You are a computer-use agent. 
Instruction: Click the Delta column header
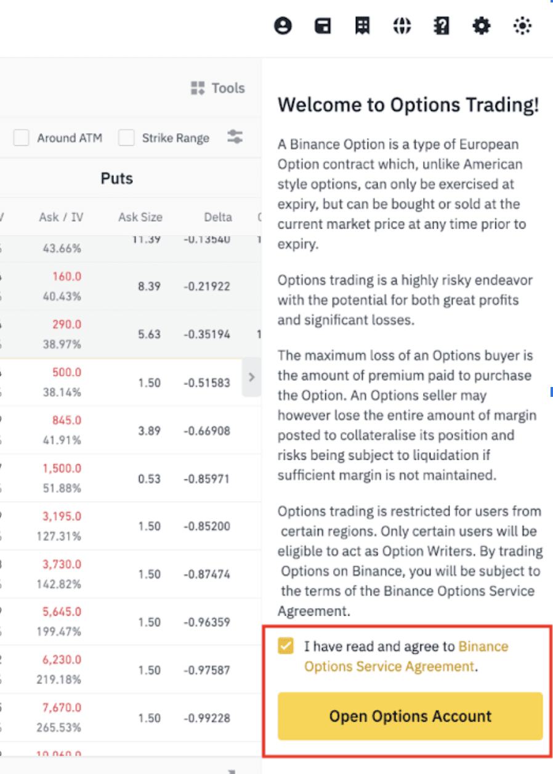(218, 217)
